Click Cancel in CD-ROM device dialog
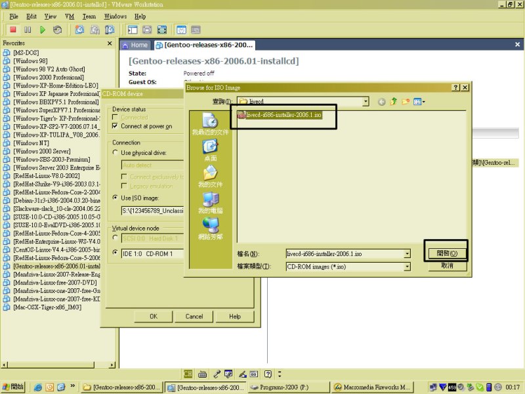 pyautogui.click(x=194, y=317)
